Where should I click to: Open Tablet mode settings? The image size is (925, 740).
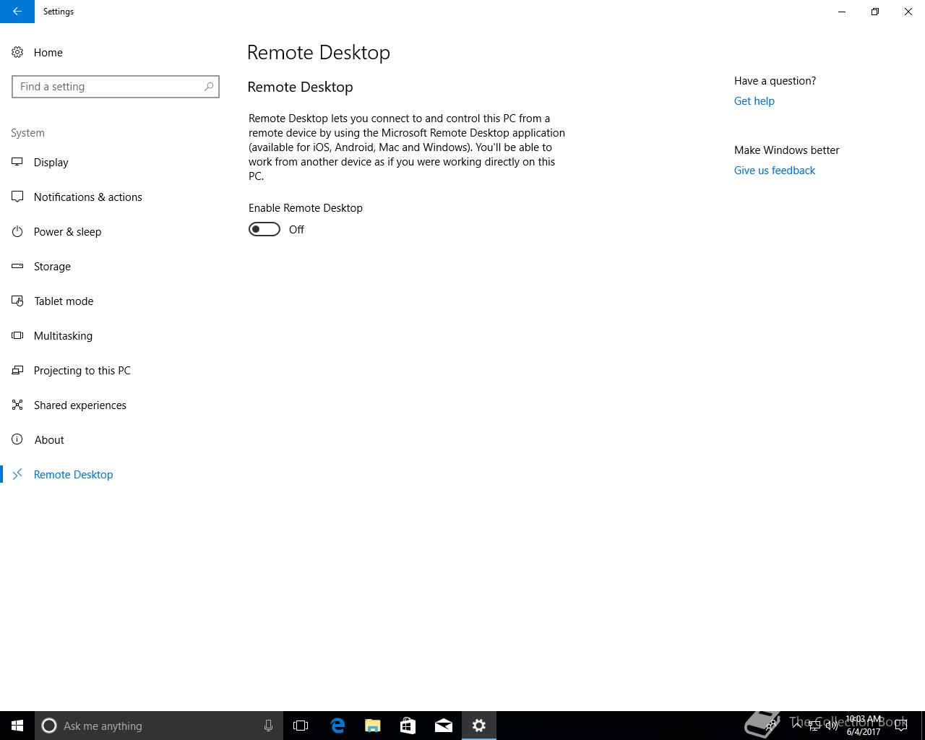tap(53, 301)
